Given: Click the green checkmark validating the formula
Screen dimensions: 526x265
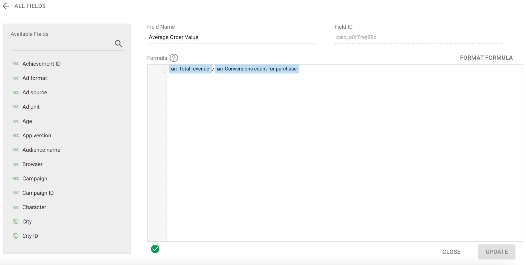Looking at the screenshot, I should point(155,249).
